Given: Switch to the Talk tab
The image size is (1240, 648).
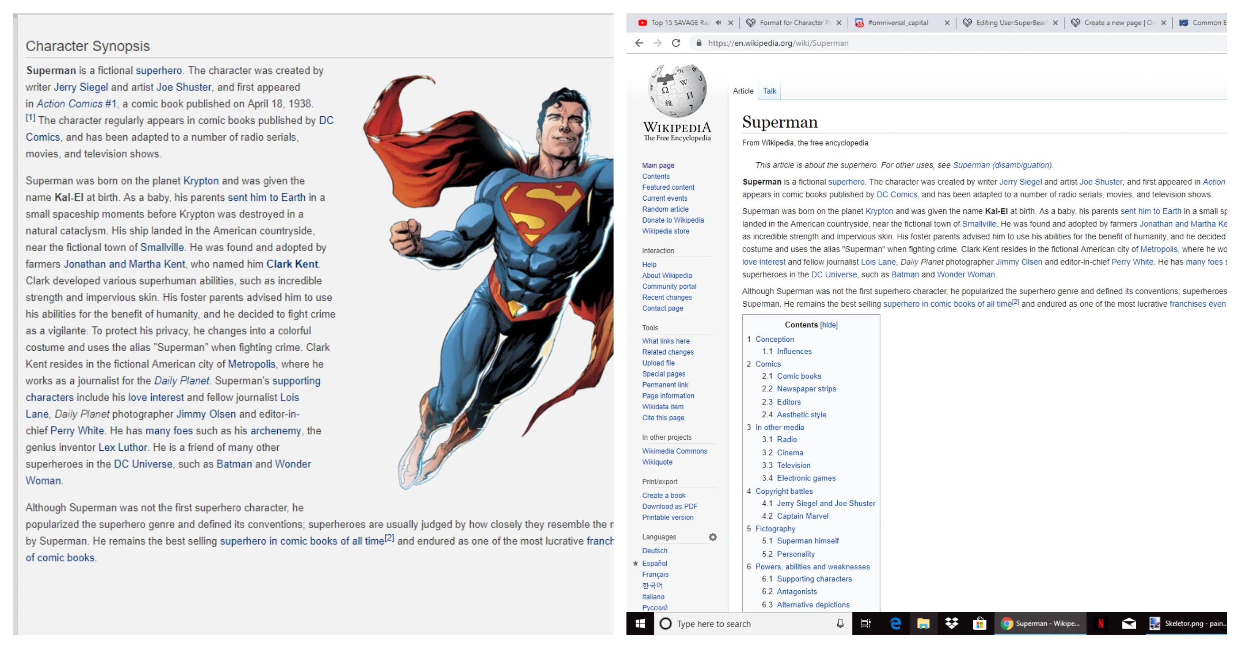Looking at the screenshot, I should (x=769, y=91).
